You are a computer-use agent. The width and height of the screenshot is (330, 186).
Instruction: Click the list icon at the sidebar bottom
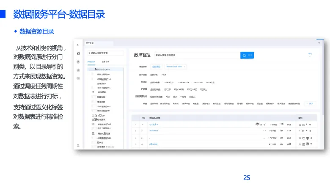point(78,145)
